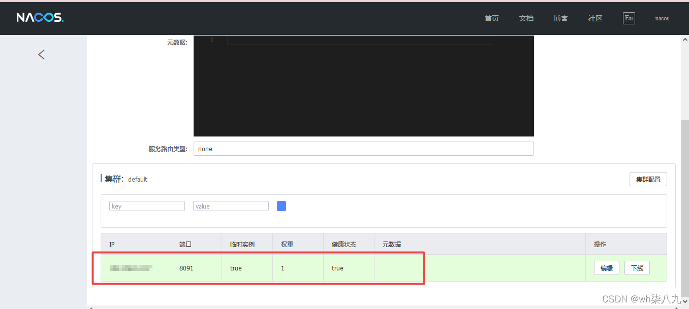Click the 服务路由类型 label
Viewport: 689px width, 309px height.
[168, 149]
